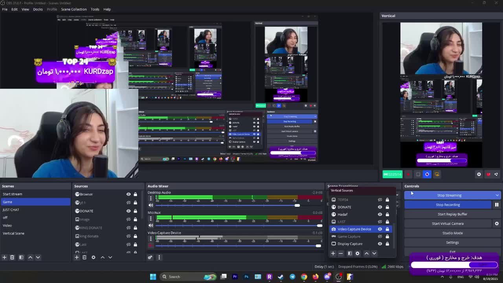Viewport: 503px width, 283px height.
Task: Click Vertical record red dot button
Action: pyautogui.click(x=409, y=174)
